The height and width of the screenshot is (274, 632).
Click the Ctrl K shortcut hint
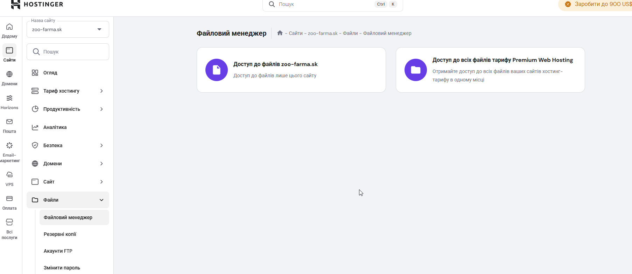pyautogui.click(x=386, y=4)
